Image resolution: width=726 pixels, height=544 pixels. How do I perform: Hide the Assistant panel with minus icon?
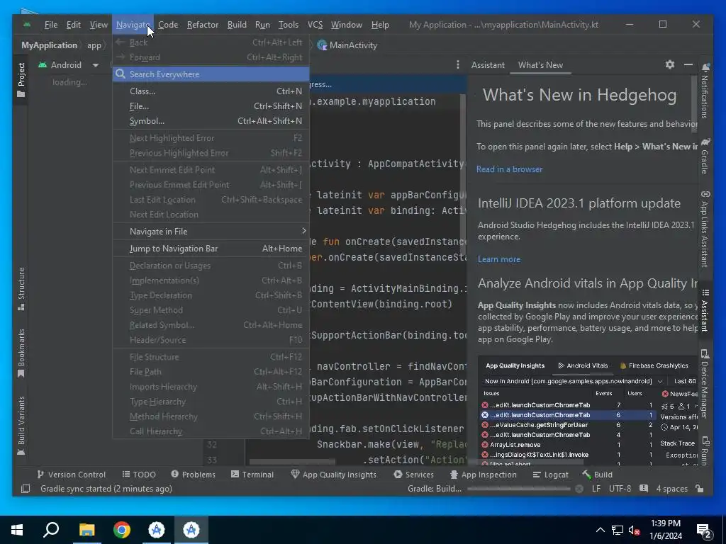688,64
